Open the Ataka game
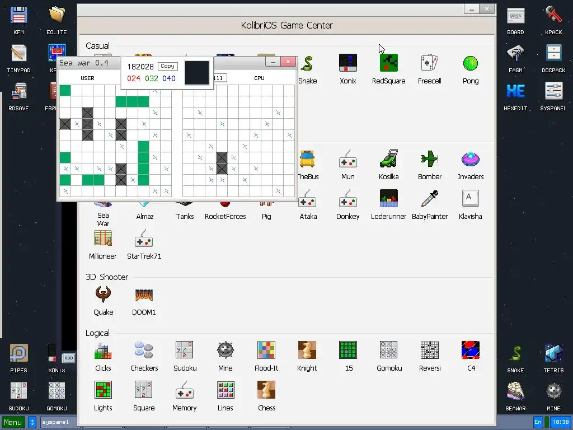 coord(308,205)
